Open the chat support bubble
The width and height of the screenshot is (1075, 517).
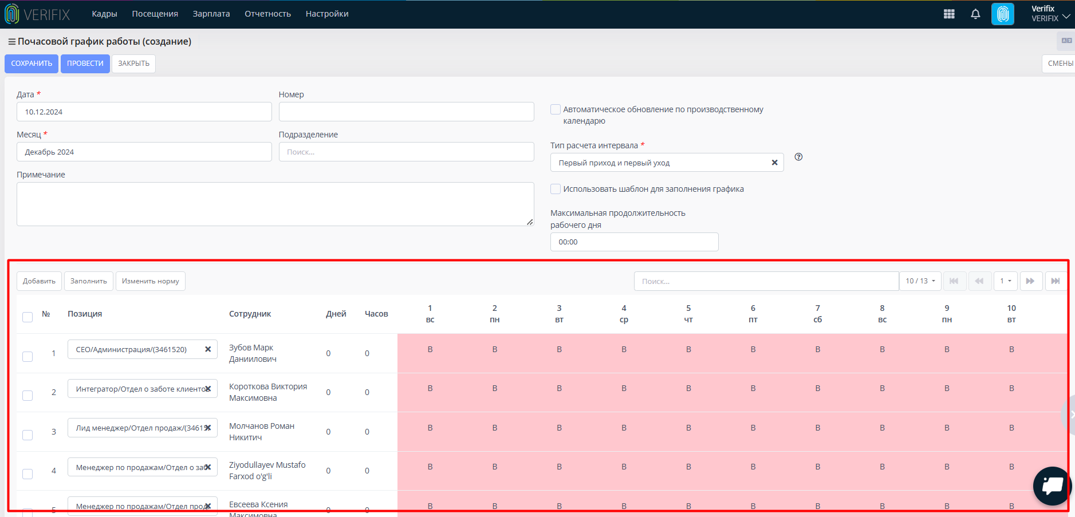[x=1052, y=486]
